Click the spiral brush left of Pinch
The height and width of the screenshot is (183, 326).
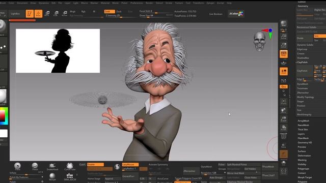tap(17, 166)
